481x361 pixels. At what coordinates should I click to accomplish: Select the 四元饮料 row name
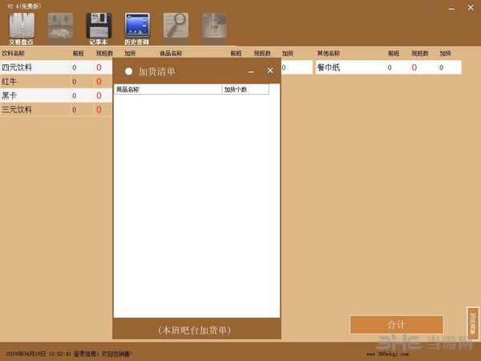(17, 67)
